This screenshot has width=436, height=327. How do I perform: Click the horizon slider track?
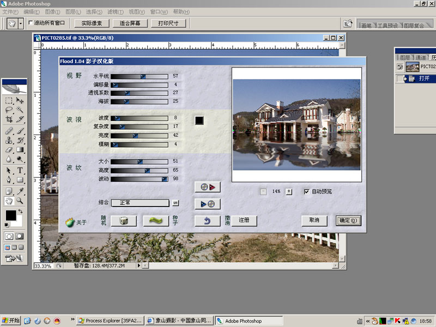[140, 76]
